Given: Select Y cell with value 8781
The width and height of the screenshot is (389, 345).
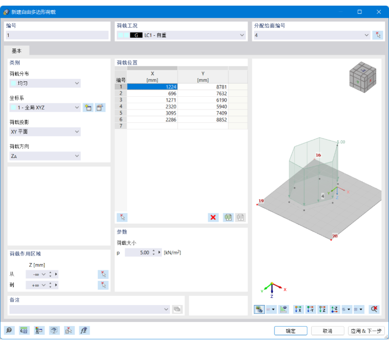Looking at the screenshot, I should 203,87.
